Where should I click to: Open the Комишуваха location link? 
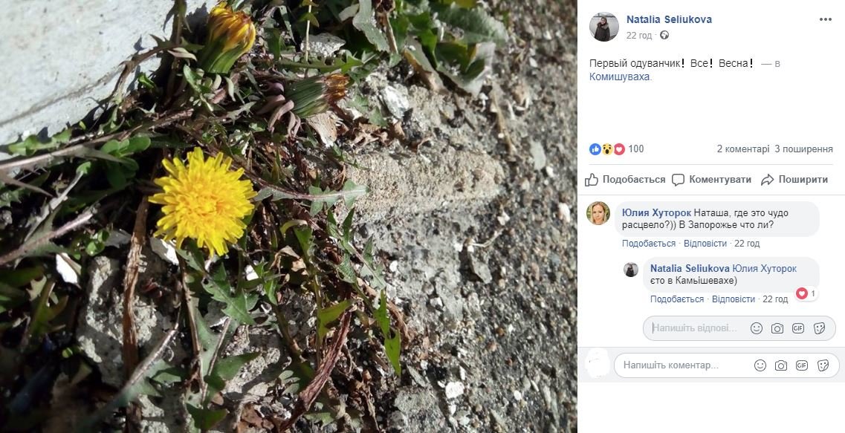point(620,76)
